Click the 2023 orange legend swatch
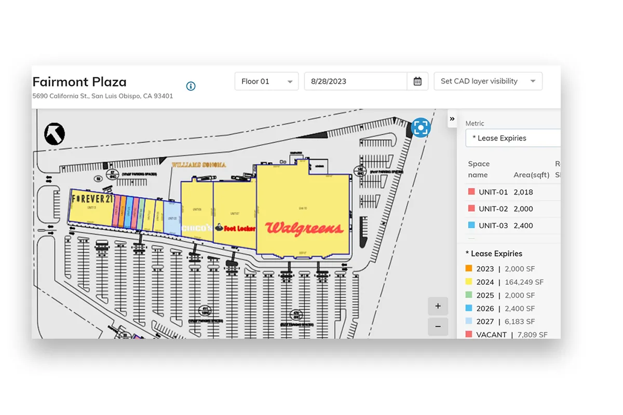This screenshot has width=623, height=415. click(469, 269)
